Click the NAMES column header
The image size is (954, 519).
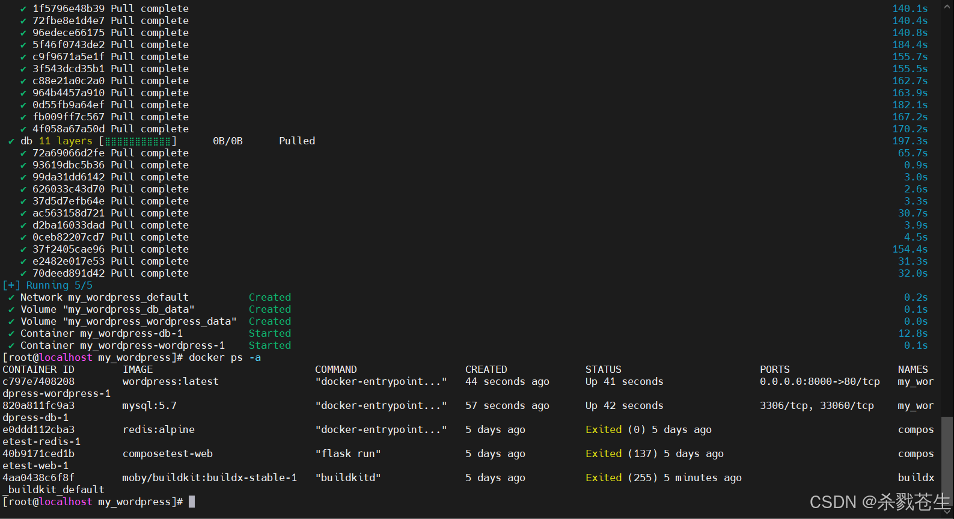coord(913,369)
